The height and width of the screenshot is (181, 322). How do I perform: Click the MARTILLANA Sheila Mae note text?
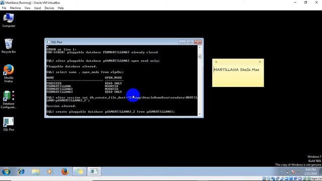coord(236,70)
